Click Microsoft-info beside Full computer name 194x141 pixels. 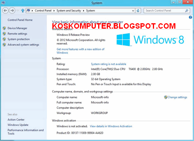coord(100,103)
